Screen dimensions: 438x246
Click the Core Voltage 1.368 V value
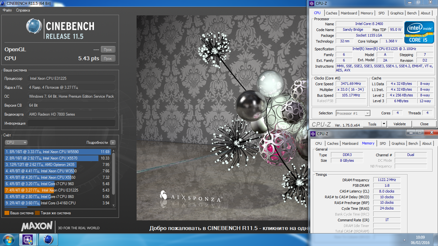[391, 41]
